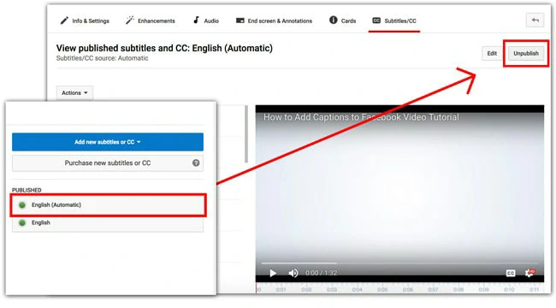Click the magic wand Enhancements icon
Viewport: 556px width, 308px height.
tap(130, 21)
